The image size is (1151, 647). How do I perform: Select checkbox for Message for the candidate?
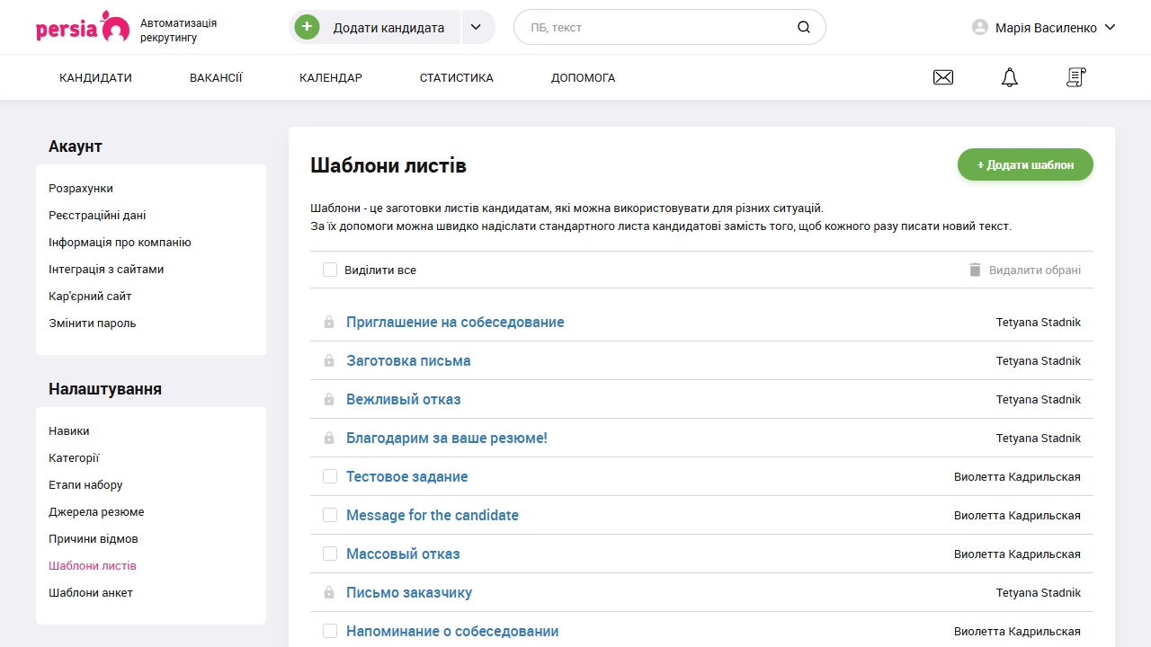point(330,515)
